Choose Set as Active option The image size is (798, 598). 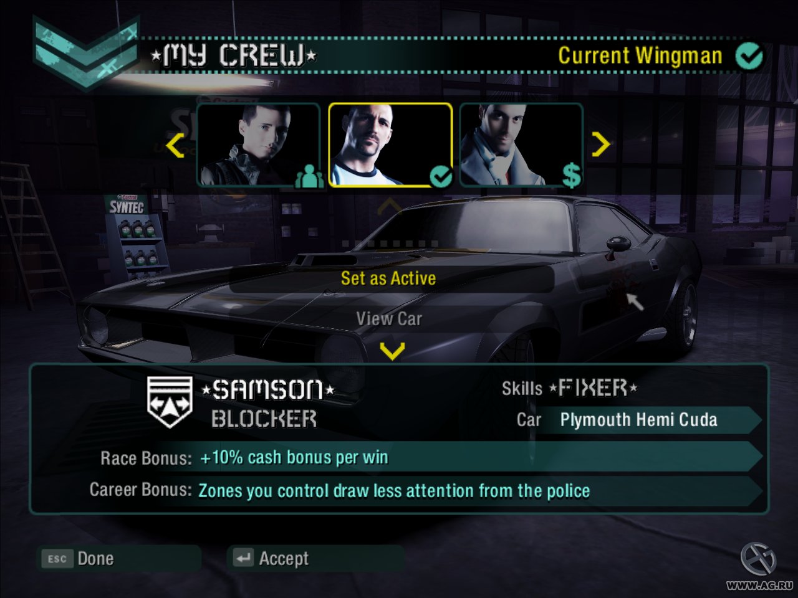[x=388, y=278]
